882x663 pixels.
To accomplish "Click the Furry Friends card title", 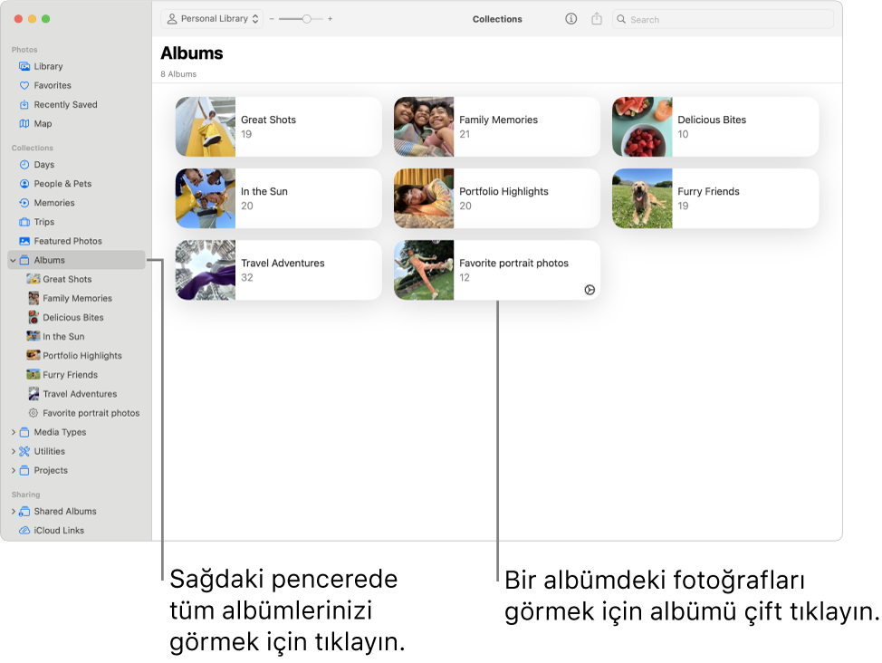I will pos(708,191).
